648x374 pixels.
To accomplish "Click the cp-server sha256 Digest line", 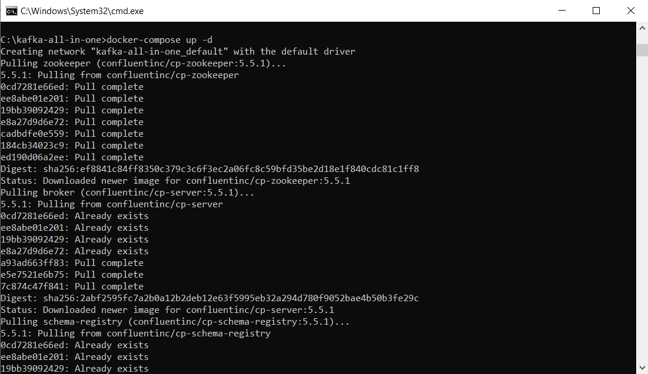I will [x=210, y=298].
